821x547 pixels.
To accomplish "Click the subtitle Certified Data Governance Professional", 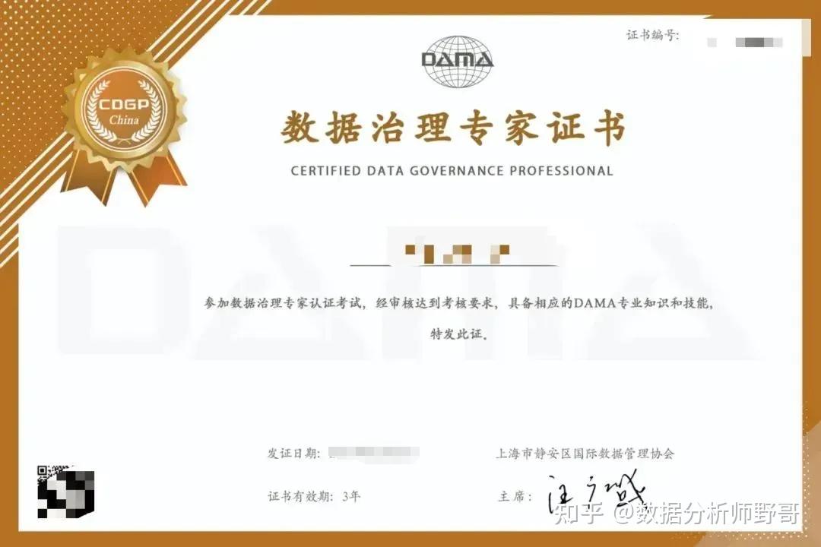I will pyautogui.click(x=452, y=171).
